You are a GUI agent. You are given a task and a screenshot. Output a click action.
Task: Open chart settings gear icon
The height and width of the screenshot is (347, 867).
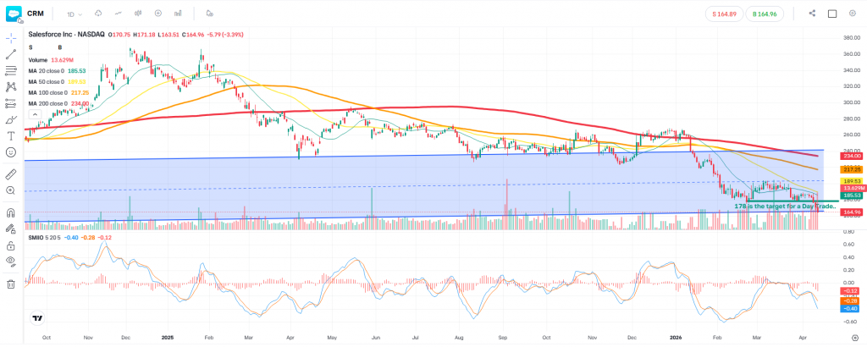(x=854, y=338)
